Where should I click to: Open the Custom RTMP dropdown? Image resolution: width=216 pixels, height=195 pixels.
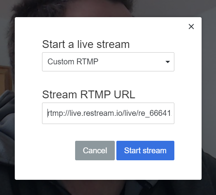click(108, 62)
